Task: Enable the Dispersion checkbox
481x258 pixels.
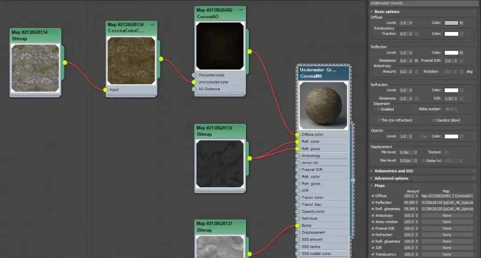Action: point(379,109)
